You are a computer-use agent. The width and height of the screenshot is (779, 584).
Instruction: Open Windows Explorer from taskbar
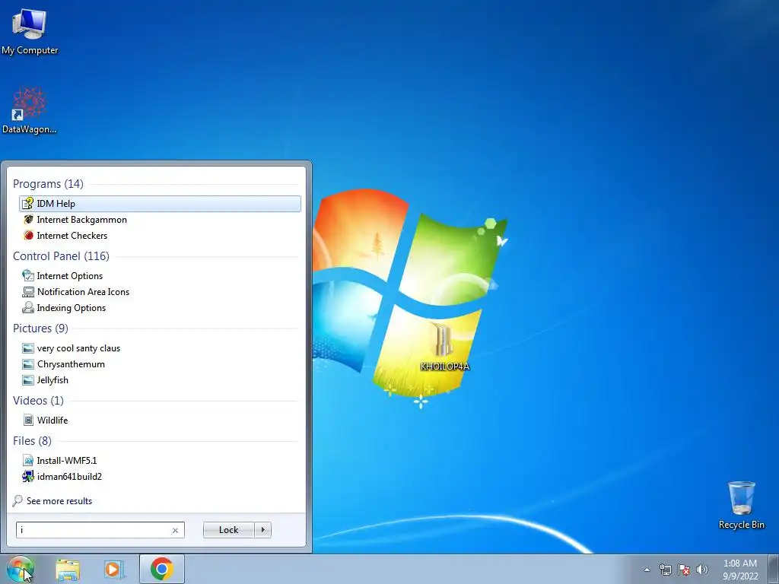68,570
